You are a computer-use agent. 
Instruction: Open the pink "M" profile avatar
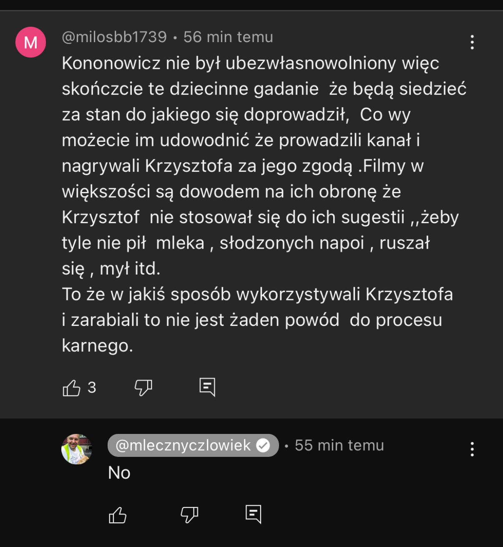coord(30,42)
